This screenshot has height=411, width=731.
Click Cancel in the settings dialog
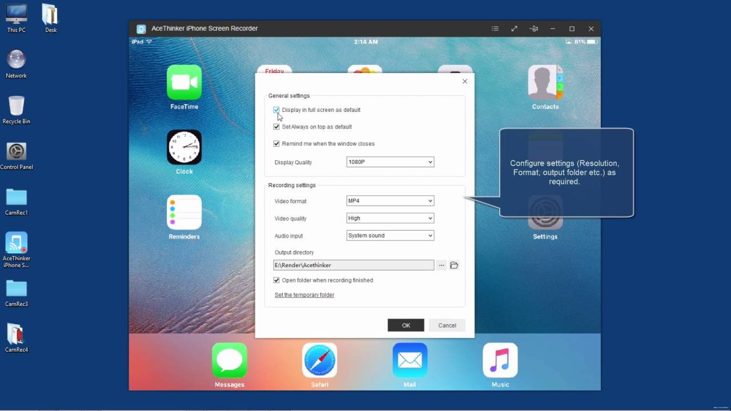pos(447,325)
